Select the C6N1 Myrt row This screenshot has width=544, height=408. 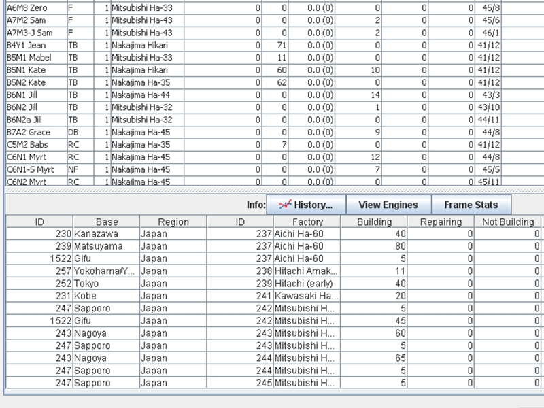274,157
